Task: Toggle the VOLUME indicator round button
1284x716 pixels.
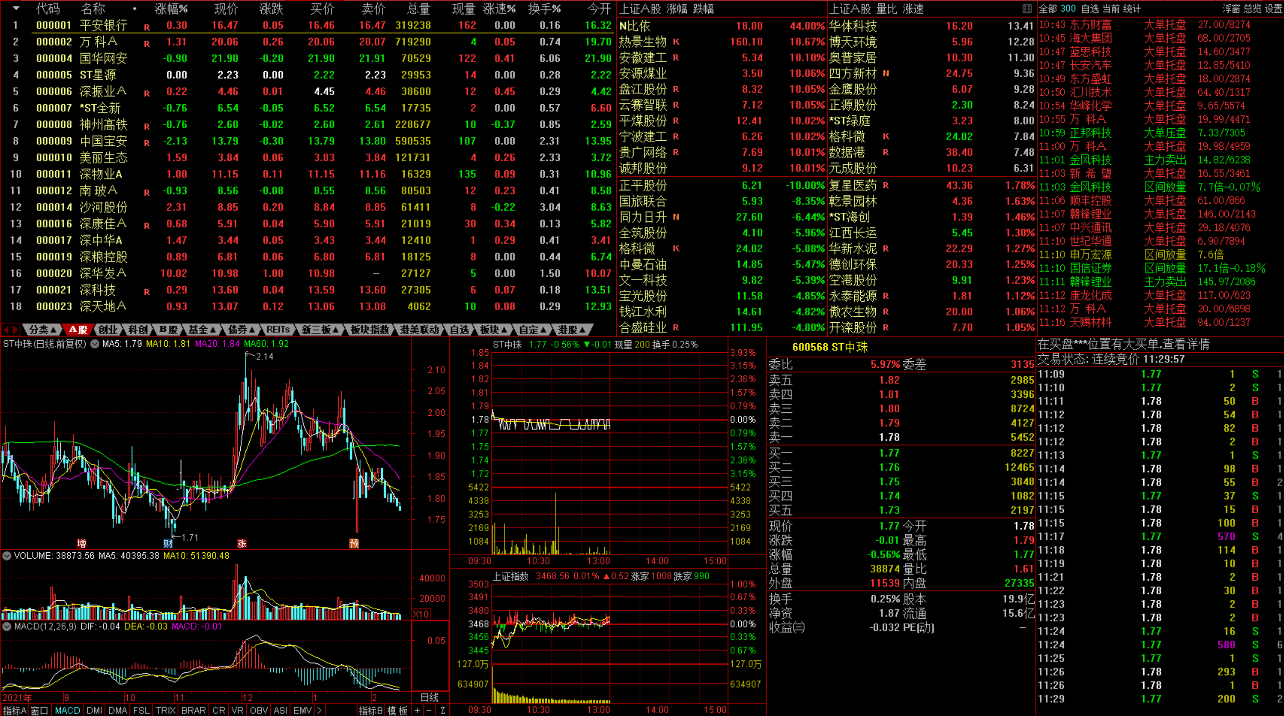Action: (7, 556)
